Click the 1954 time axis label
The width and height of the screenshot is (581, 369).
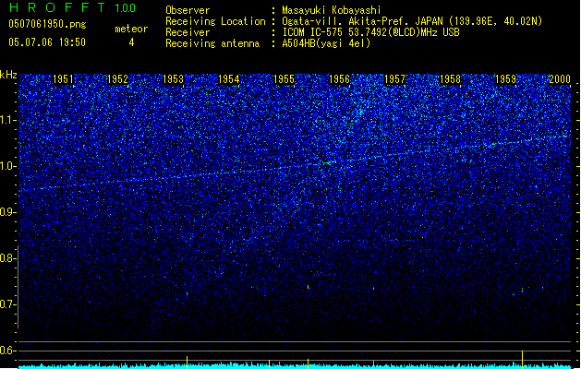(x=229, y=78)
